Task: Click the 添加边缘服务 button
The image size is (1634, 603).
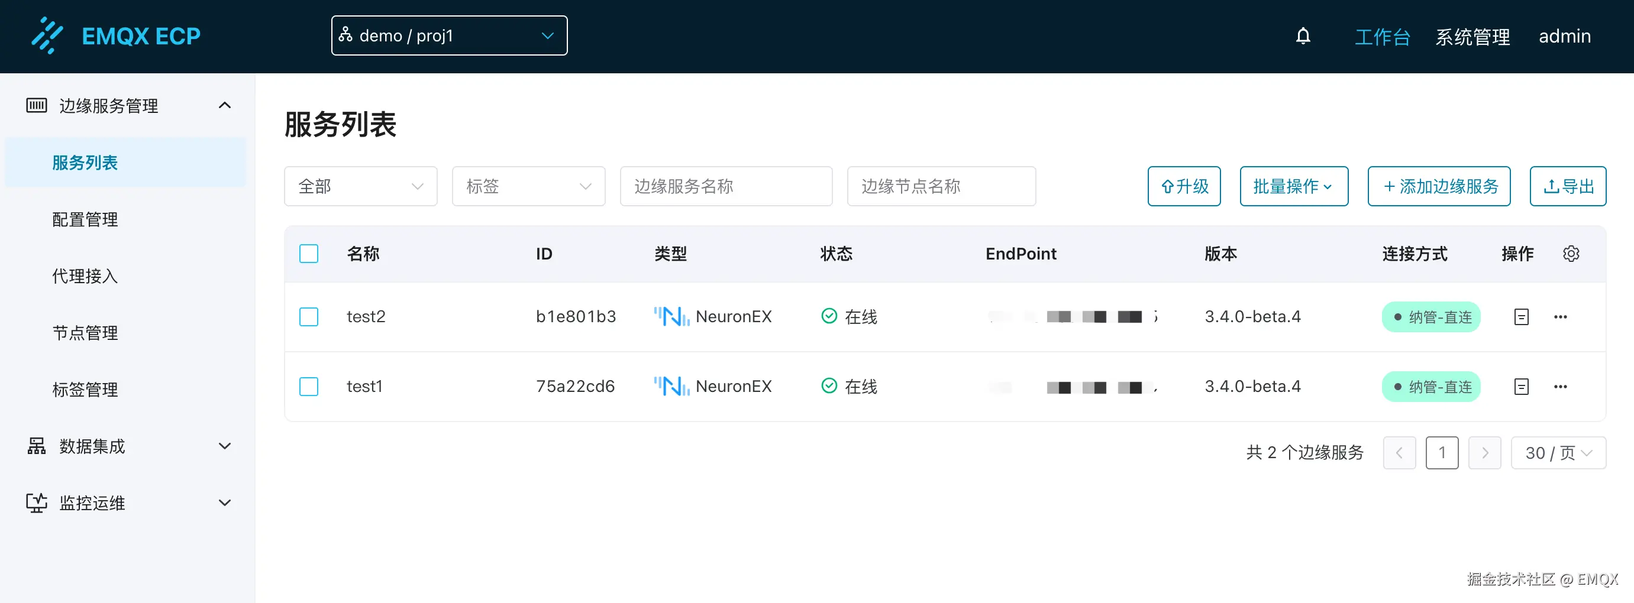Action: click(1439, 186)
